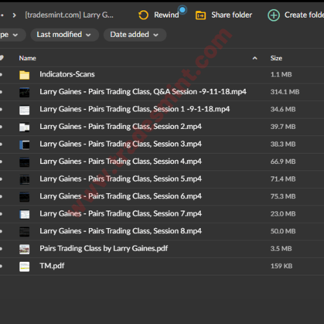
Task: Open the Date added filter dropdown
Action: click(135, 35)
